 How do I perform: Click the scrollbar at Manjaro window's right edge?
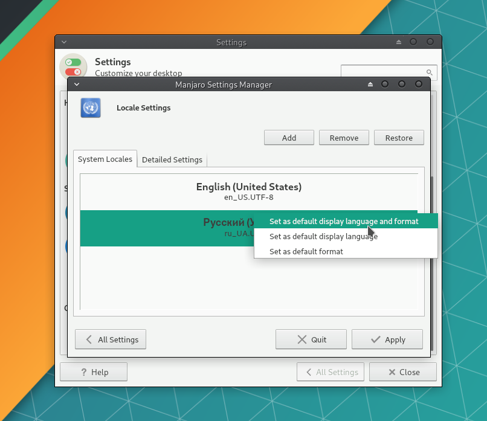click(432, 263)
